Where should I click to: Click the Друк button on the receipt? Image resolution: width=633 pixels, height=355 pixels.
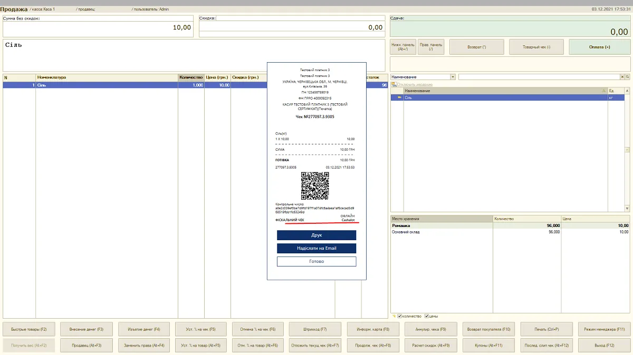(316, 235)
